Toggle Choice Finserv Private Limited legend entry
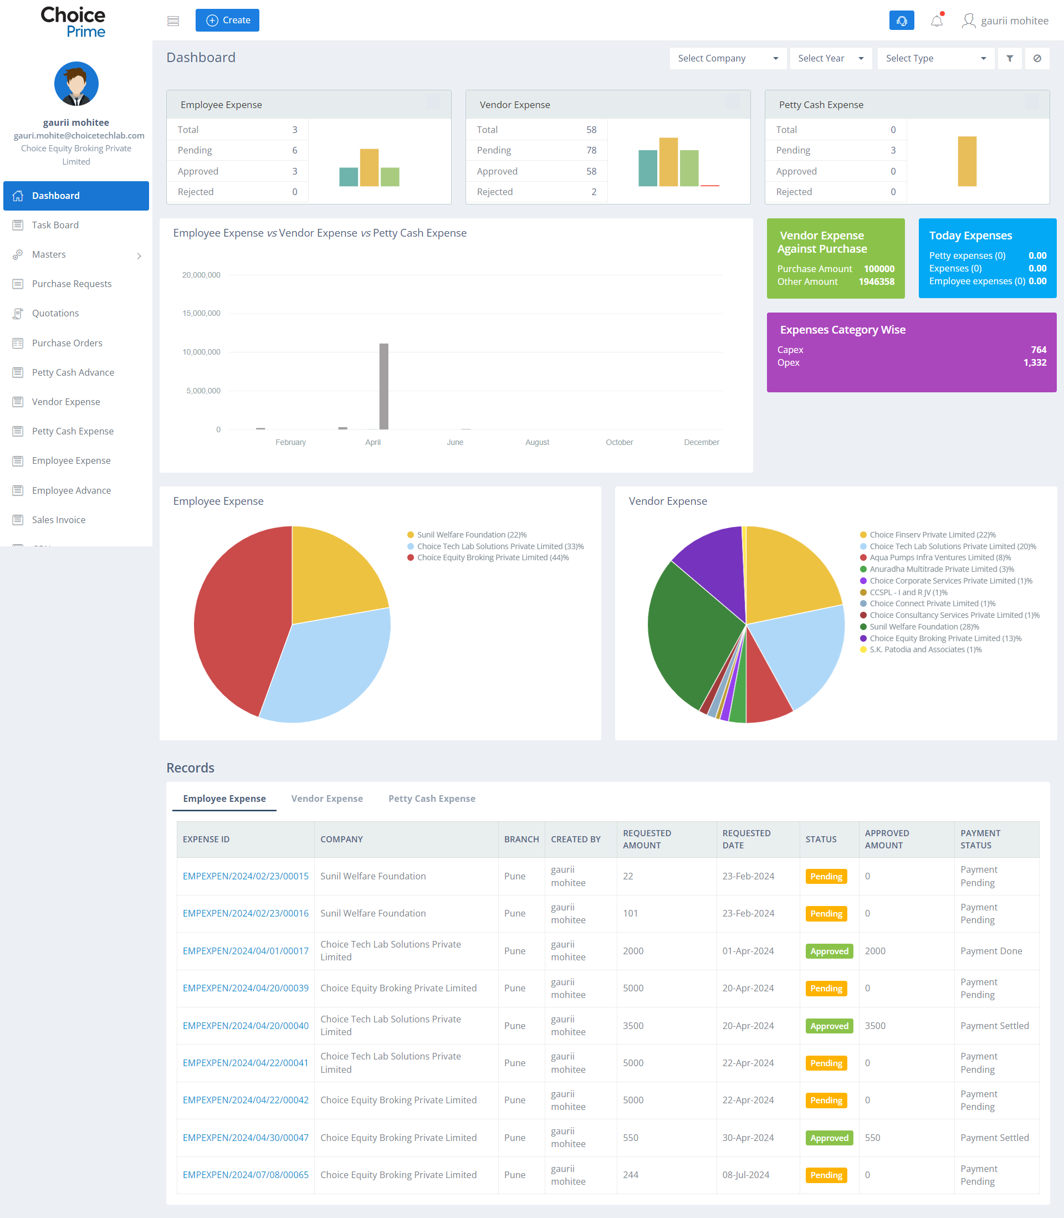The image size is (1064, 1218). (932, 535)
